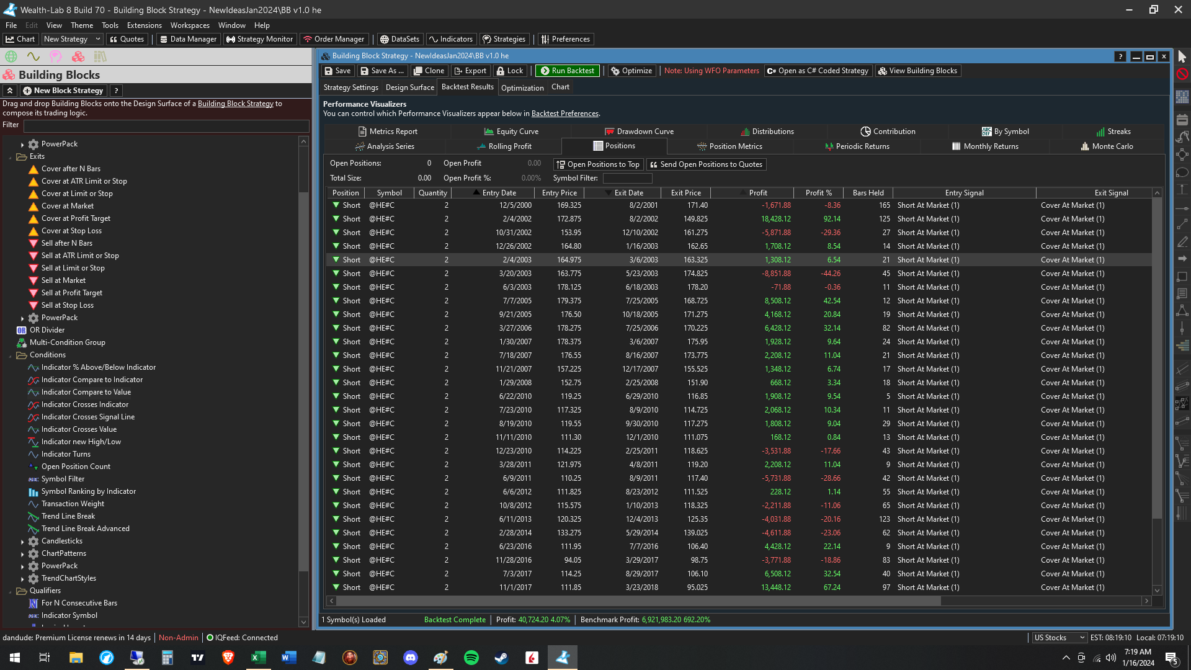The height and width of the screenshot is (670, 1191).
Task: Click View Building Blocks button
Action: point(917,71)
